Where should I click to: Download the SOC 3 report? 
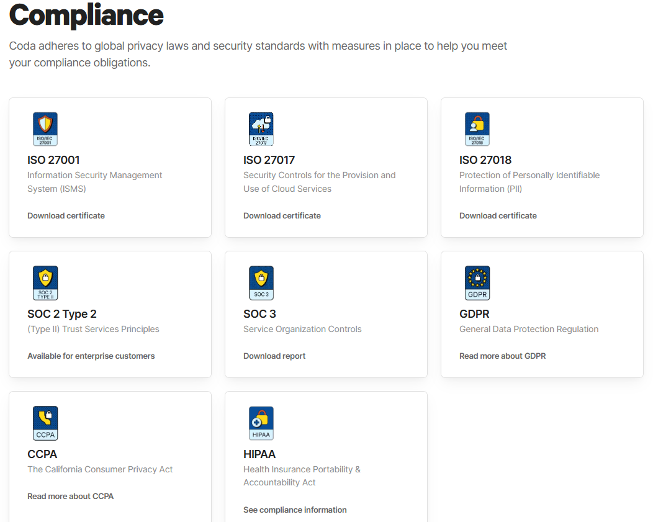[274, 356]
